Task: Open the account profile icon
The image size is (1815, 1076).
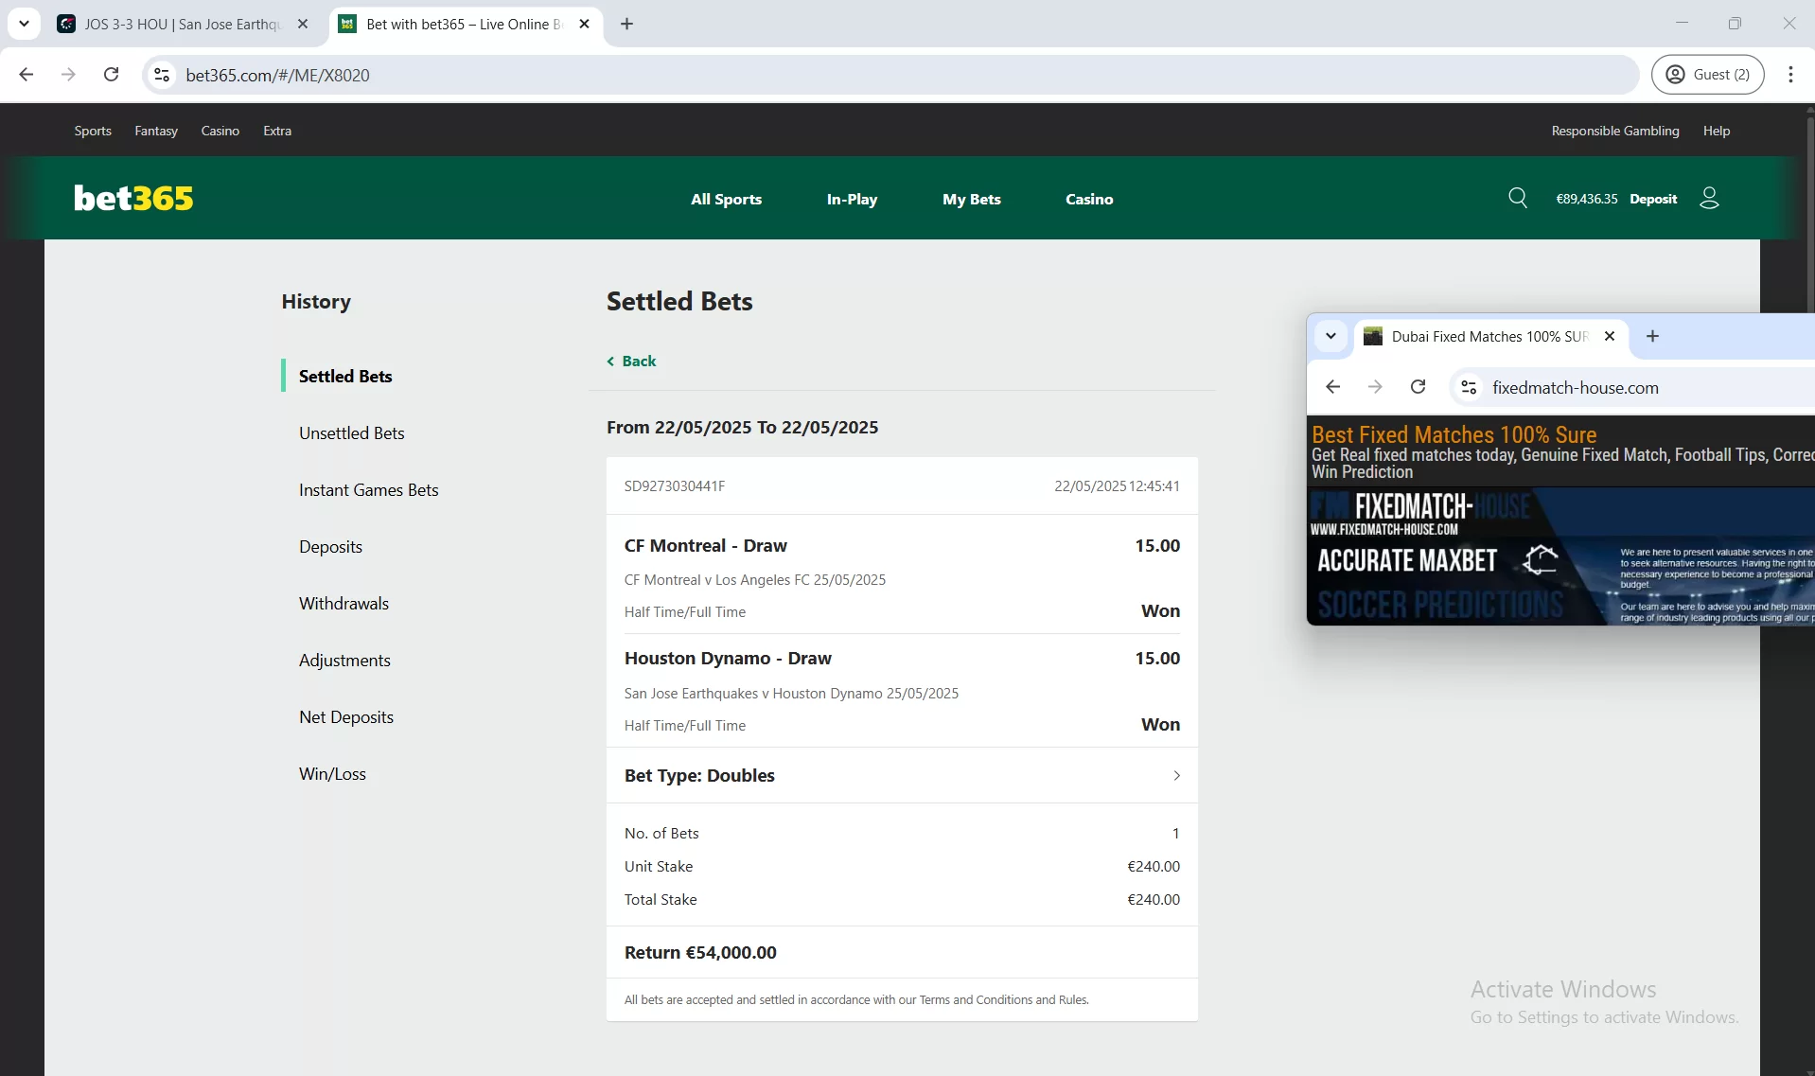Action: coord(1709,198)
